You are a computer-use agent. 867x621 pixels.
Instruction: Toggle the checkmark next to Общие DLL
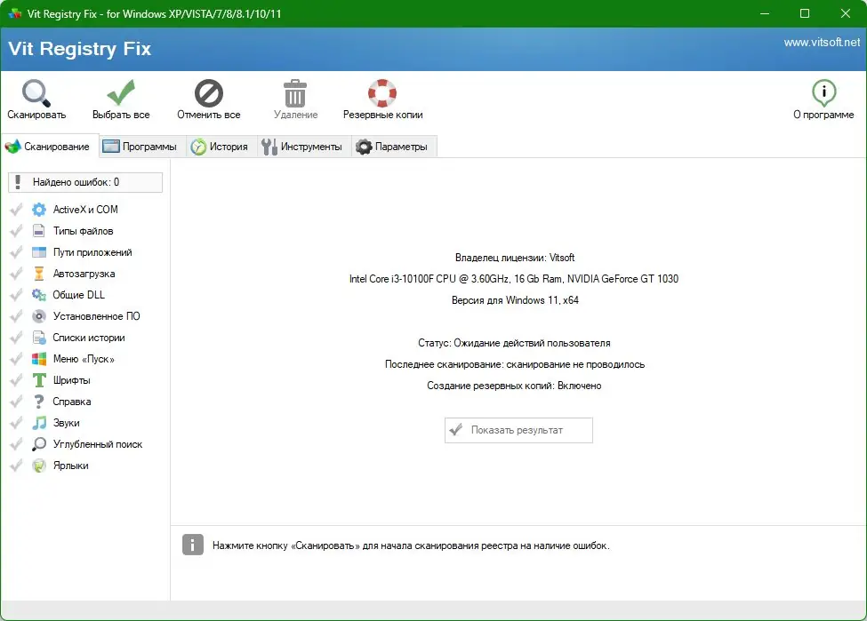tap(14, 294)
